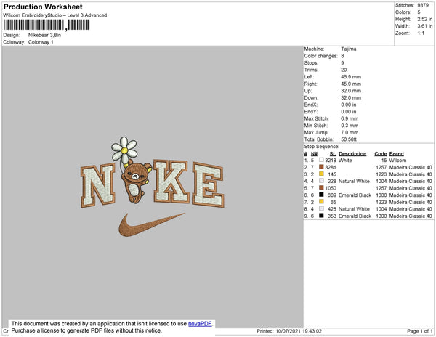436x337 pixels.
Task: Click the 'Stops:' label
Action: (x=311, y=62)
